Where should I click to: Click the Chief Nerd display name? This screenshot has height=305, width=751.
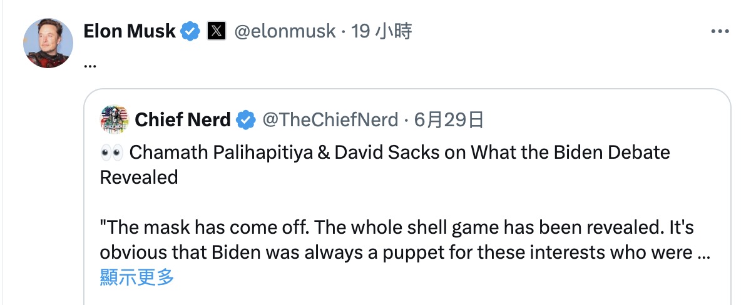[183, 119]
